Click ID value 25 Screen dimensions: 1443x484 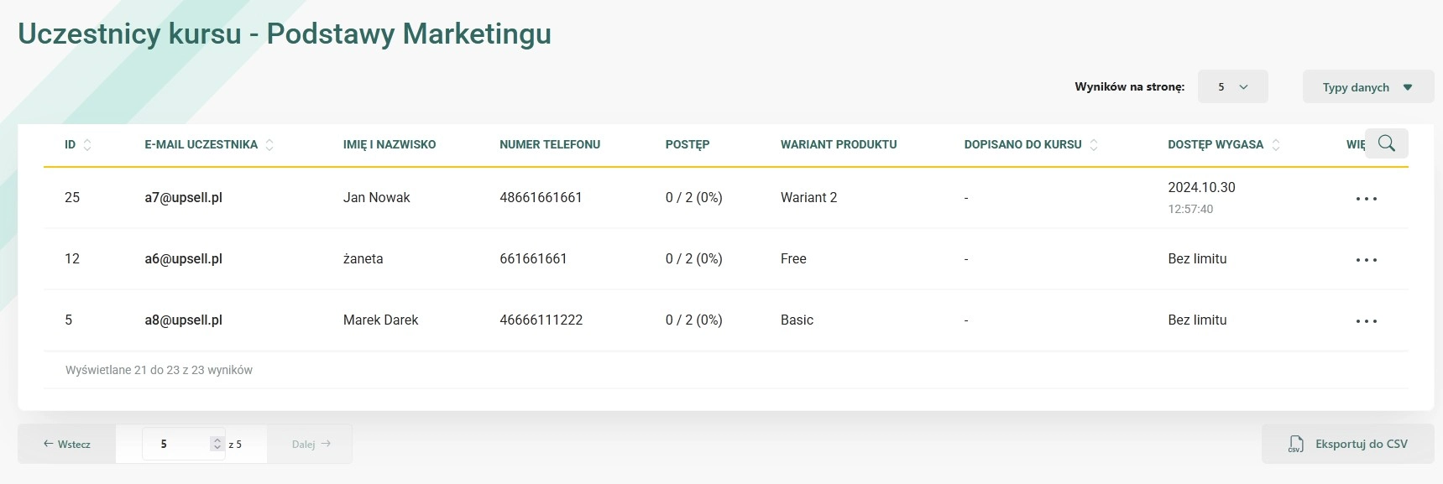pyautogui.click(x=72, y=197)
